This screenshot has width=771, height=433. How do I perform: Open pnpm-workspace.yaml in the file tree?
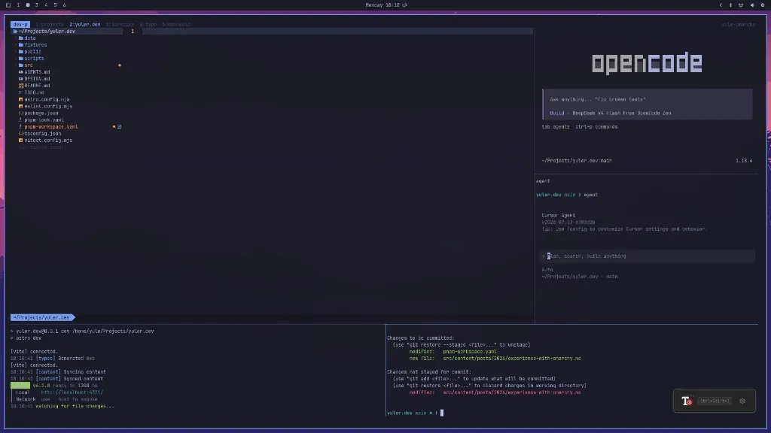tap(51, 126)
